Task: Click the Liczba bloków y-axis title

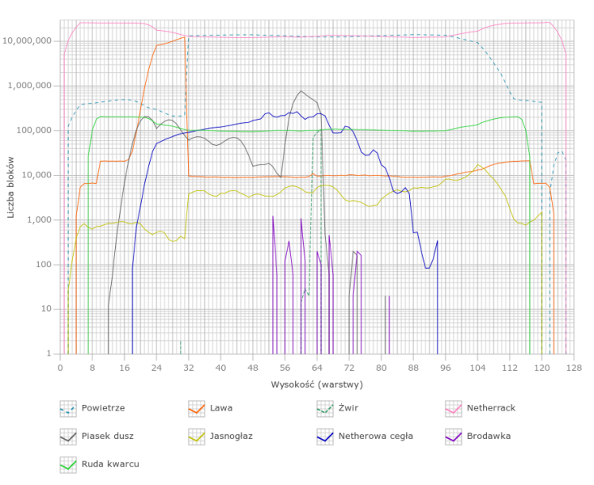Action: pos(11,193)
